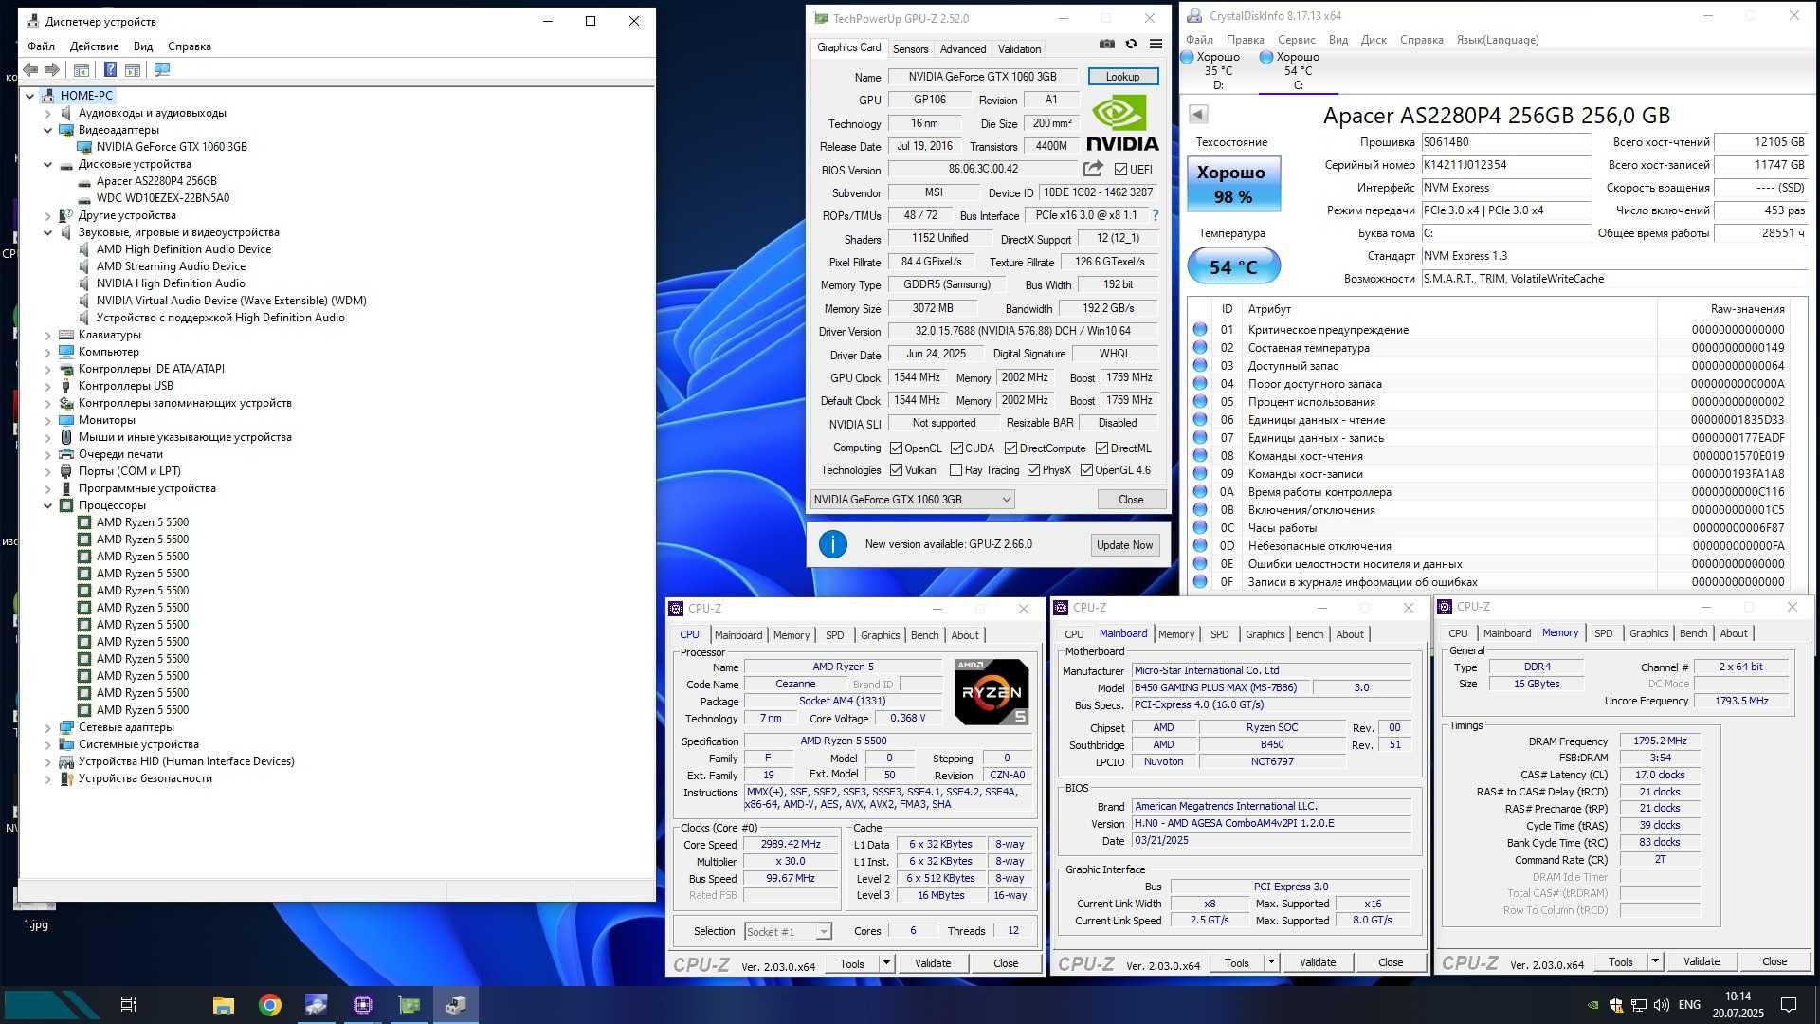
Task: Click the blue info icon in GPU-Z update bar
Action: [x=832, y=544]
